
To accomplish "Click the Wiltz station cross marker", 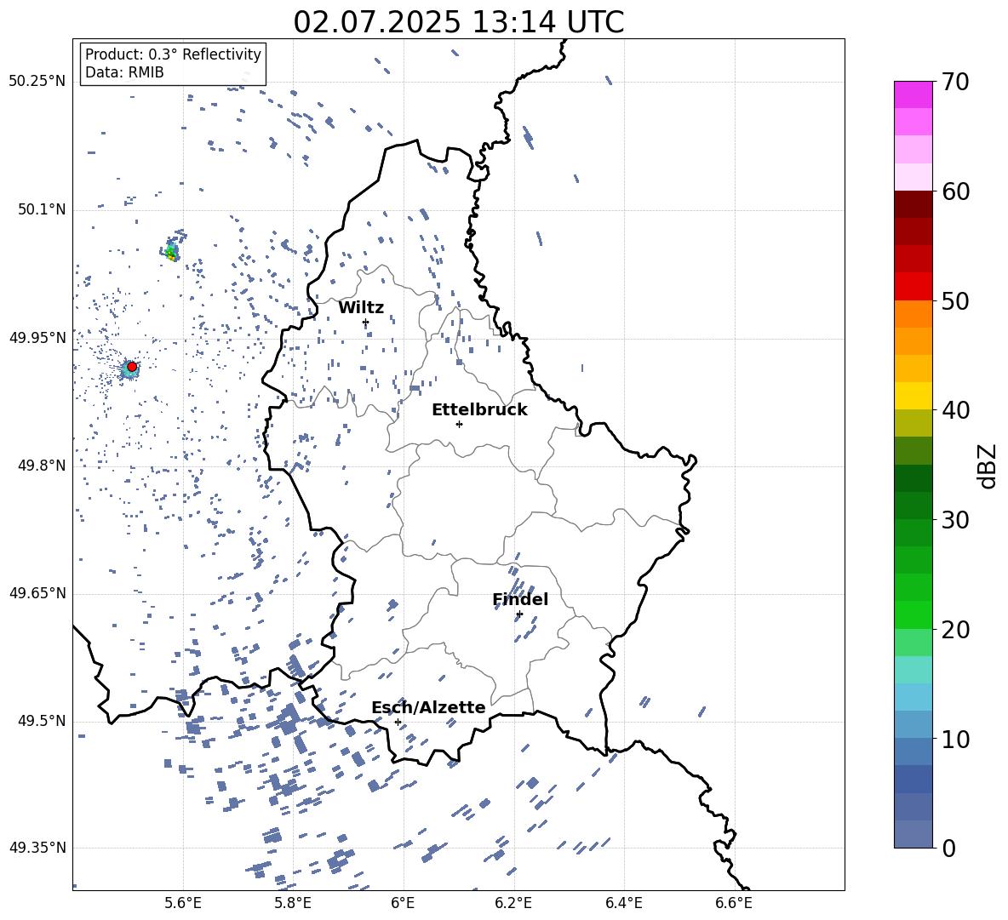I will click(366, 323).
